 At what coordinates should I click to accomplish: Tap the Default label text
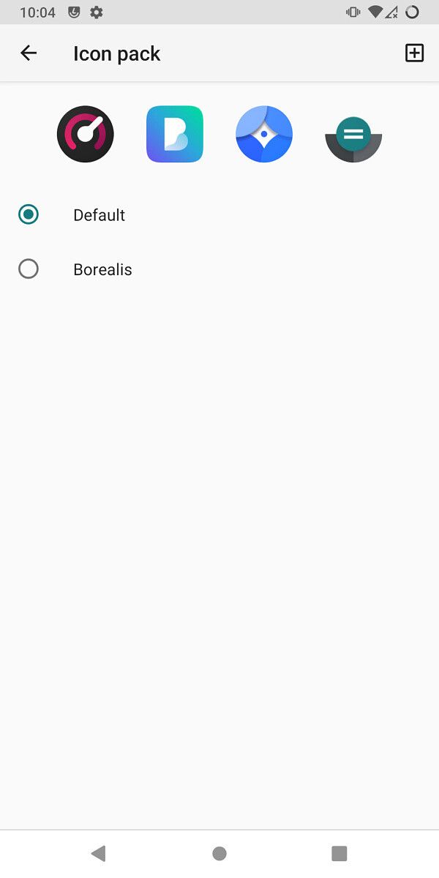99,214
